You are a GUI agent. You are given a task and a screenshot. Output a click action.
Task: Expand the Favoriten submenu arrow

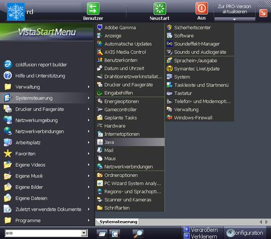tap(89, 154)
